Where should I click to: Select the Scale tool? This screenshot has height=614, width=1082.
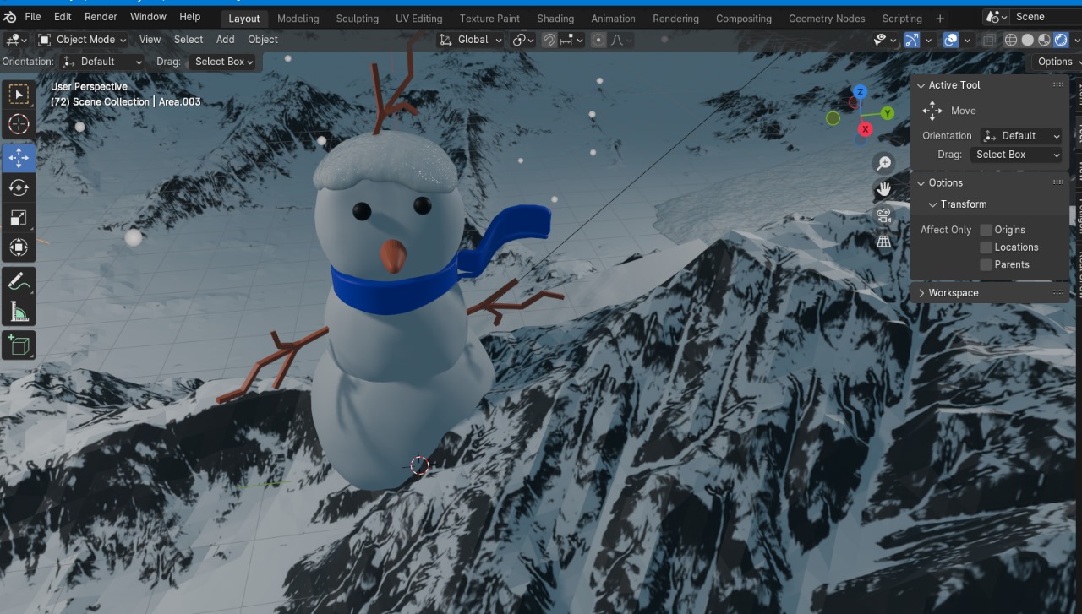tap(19, 218)
